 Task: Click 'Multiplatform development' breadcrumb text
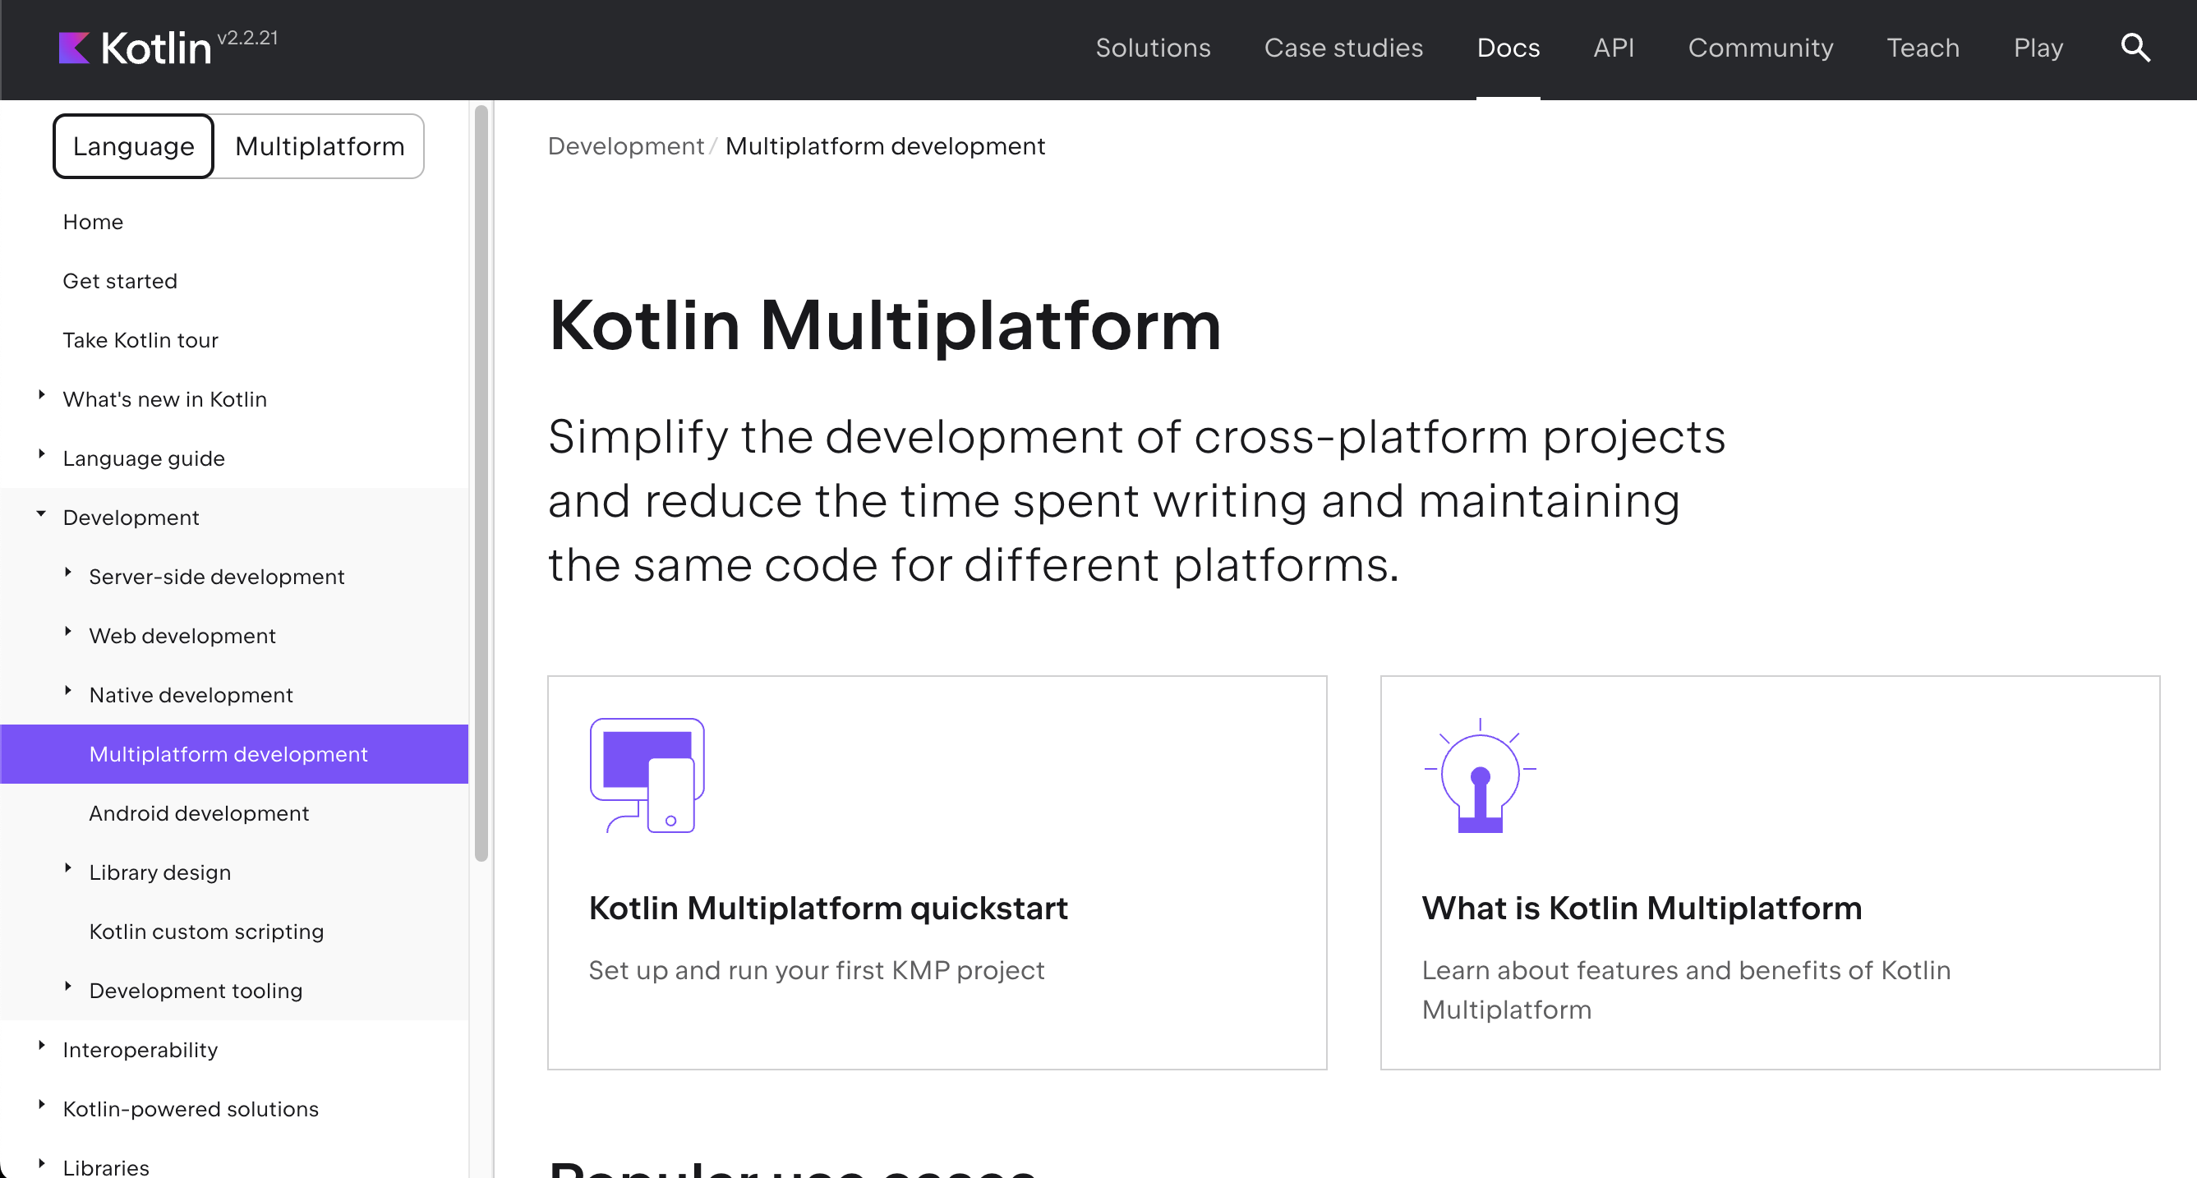click(x=884, y=146)
